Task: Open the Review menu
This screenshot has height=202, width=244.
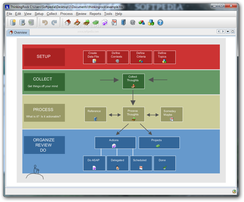Action: click(x=81, y=14)
